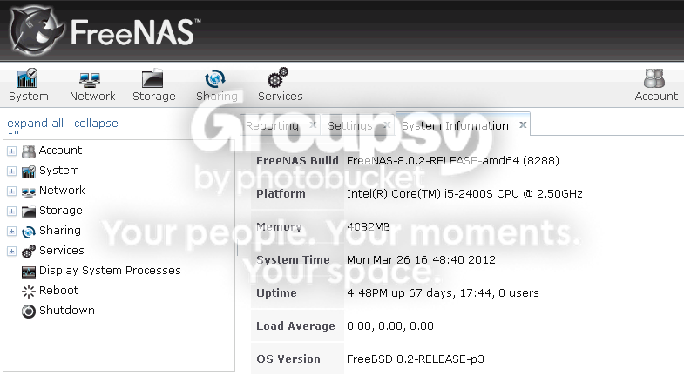Viewport: 684px width, 376px height.
Task: Click the Storage tree folder icon
Action: (29, 211)
